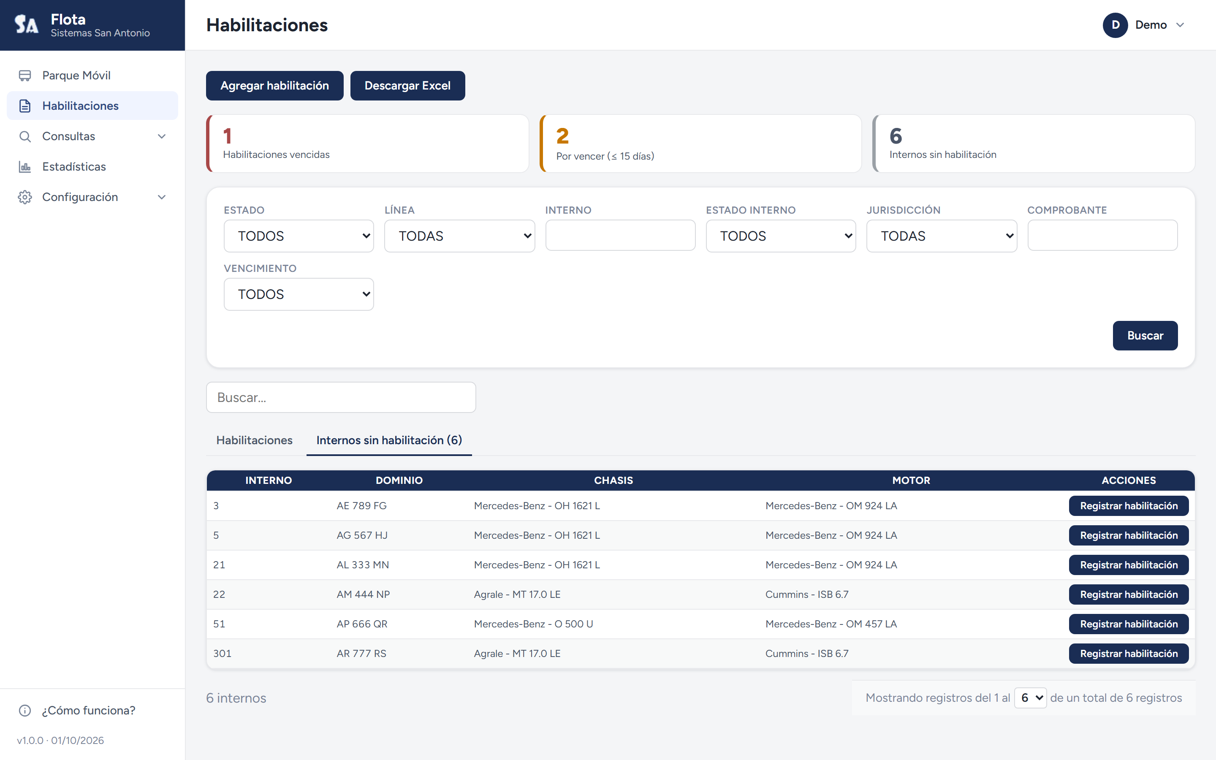Open the JURISDICCIÓN dropdown
This screenshot has width=1216, height=760.
pyautogui.click(x=941, y=236)
